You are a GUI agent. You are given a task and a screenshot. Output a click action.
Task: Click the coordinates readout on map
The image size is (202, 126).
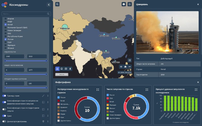pos(124,72)
